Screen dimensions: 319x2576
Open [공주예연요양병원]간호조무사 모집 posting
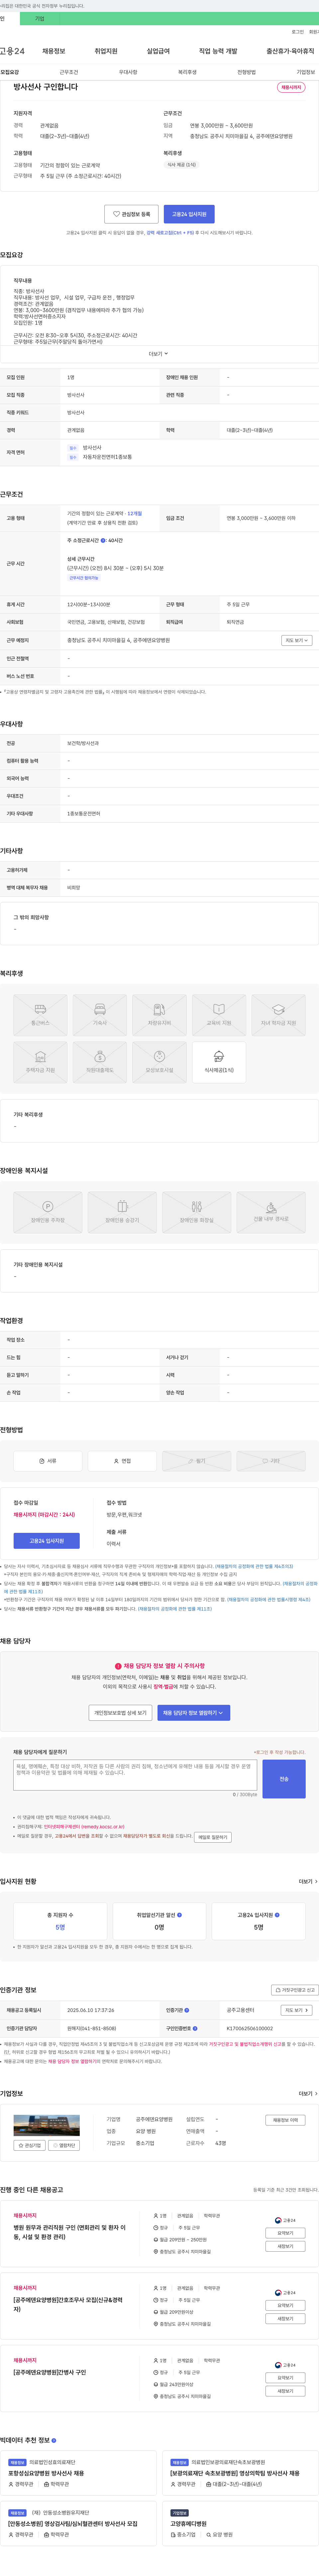pos(68,2304)
